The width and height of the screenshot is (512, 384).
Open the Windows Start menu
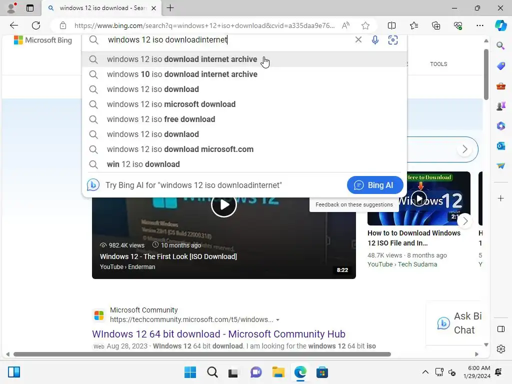(x=190, y=372)
